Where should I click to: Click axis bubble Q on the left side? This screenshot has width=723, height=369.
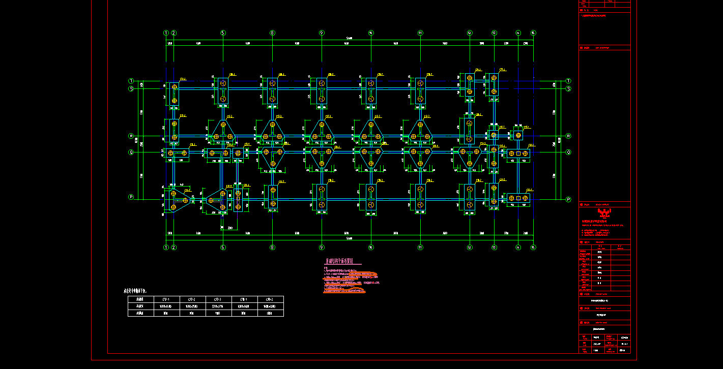[131, 152]
